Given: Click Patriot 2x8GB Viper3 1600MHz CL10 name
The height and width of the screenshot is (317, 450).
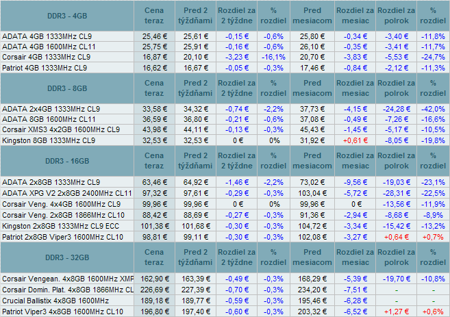Looking at the screenshot, I should 62,237.
